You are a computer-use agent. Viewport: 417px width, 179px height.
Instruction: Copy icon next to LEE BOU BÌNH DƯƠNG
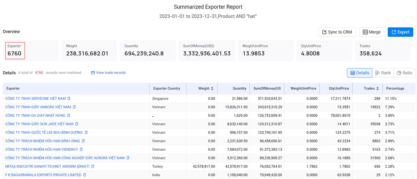click(86, 132)
